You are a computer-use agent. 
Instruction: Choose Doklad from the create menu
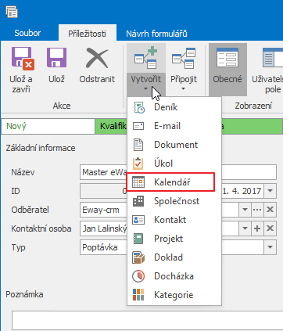pos(174,257)
